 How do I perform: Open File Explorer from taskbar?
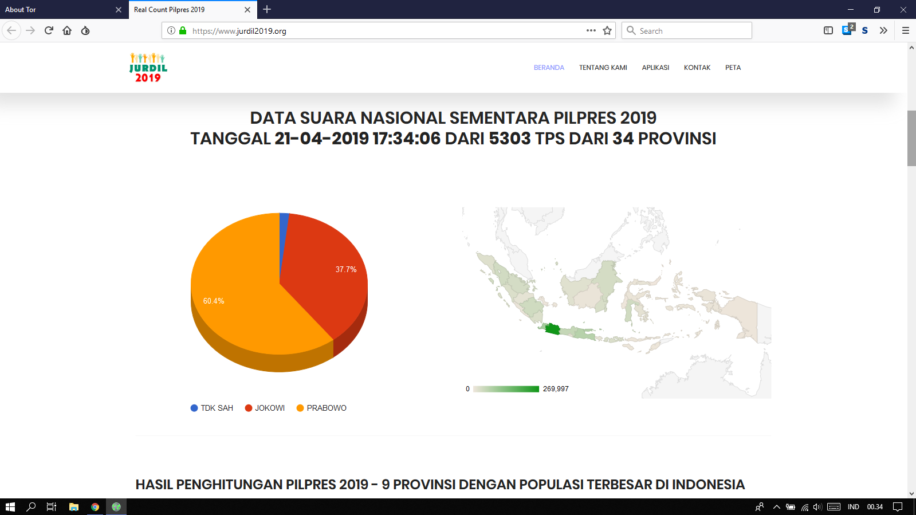point(73,507)
